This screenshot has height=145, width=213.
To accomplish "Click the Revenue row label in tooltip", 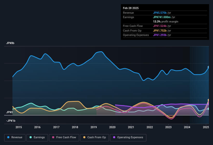I will pyautogui.click(x=128, y=13).
